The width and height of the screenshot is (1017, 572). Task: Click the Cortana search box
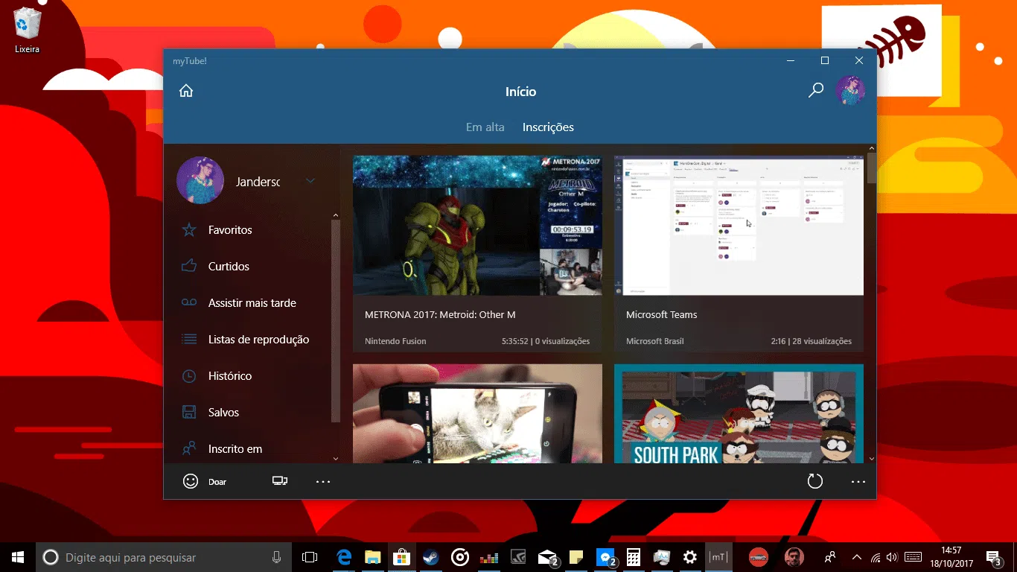pos(164,557)
